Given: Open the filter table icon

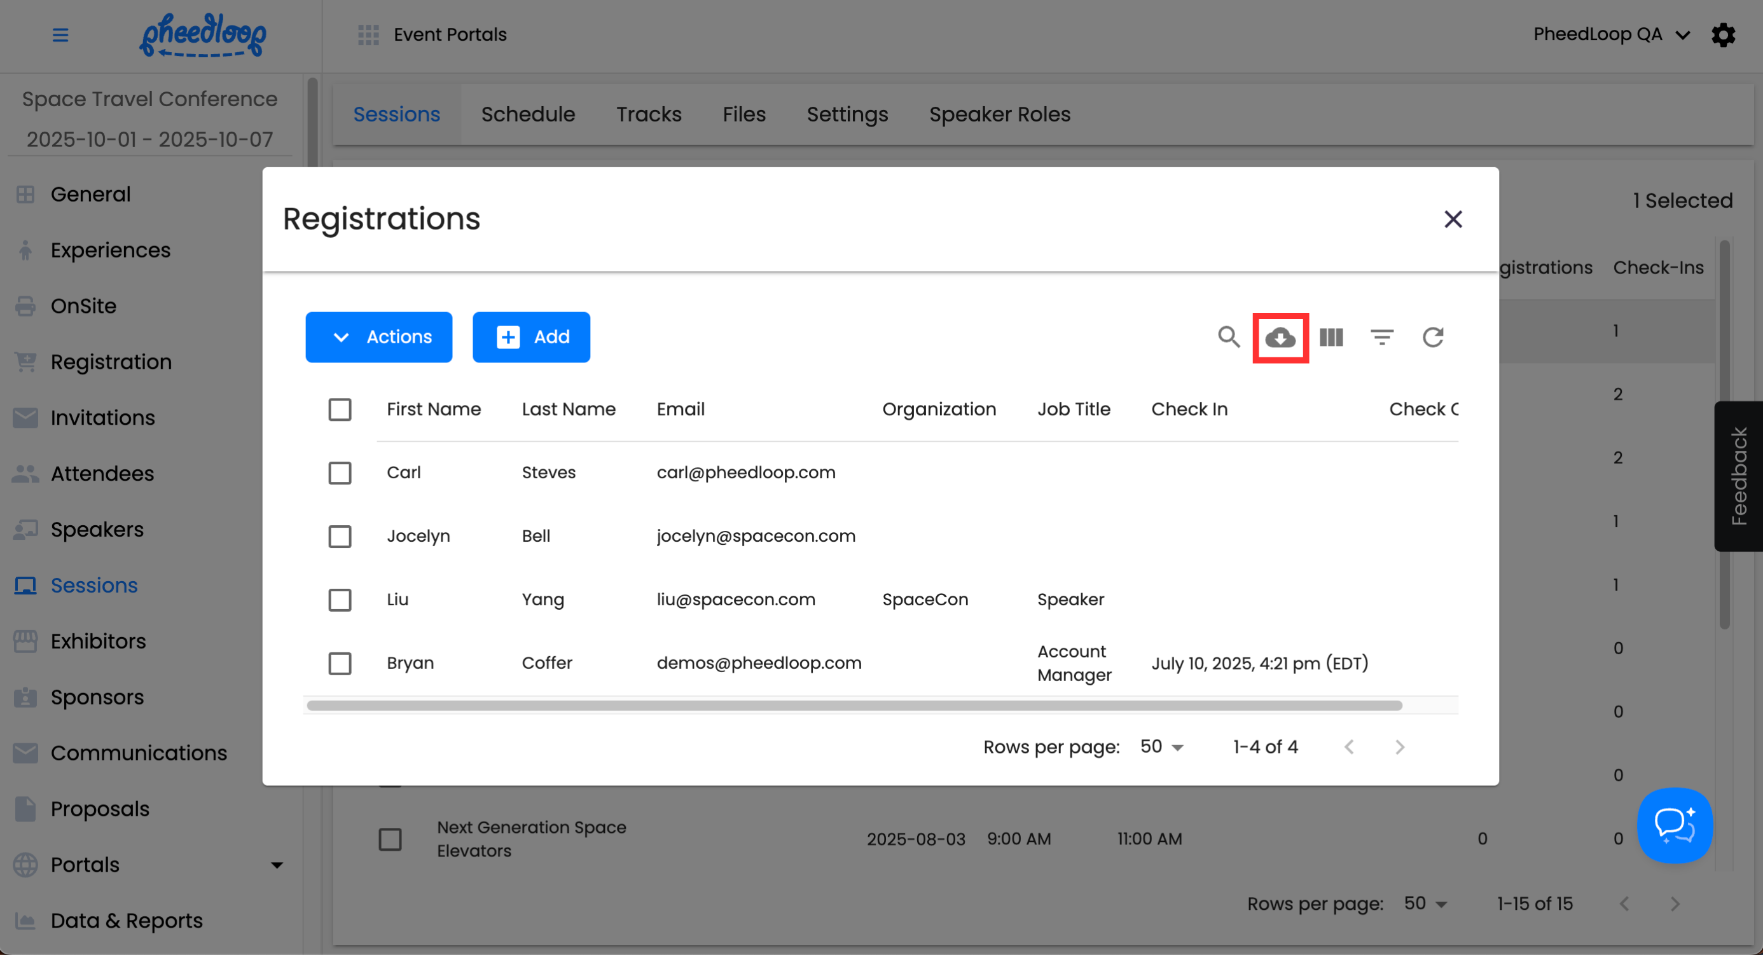Looking at the screenshot, I should click(x=1382, y=337).
